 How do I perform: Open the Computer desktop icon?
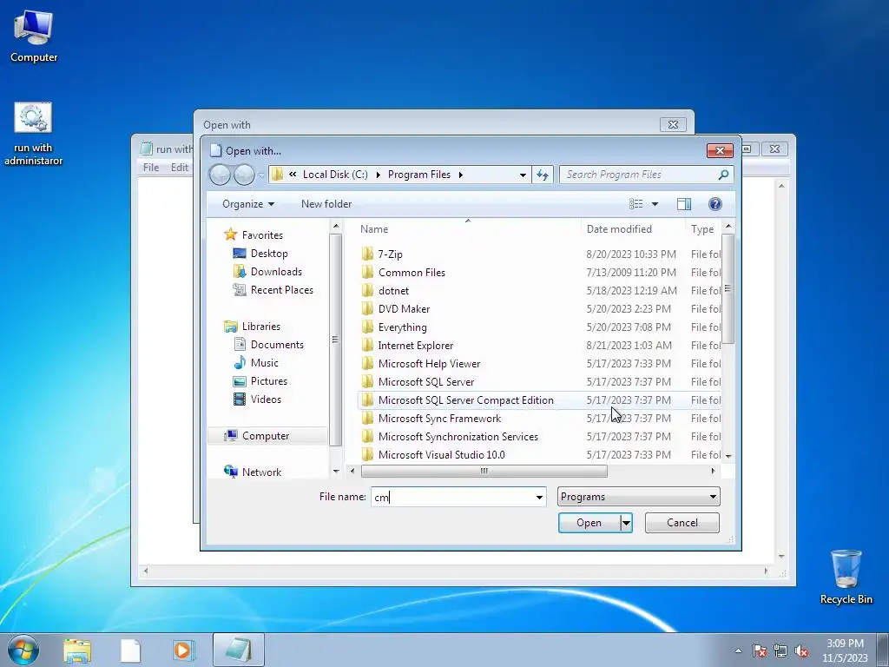[34, 36]
